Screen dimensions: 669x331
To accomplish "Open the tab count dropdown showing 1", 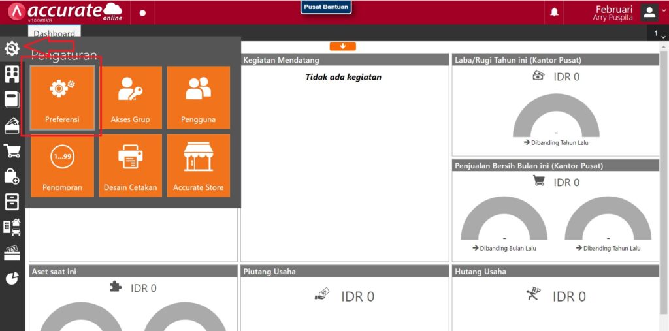I will pos(659,34).
